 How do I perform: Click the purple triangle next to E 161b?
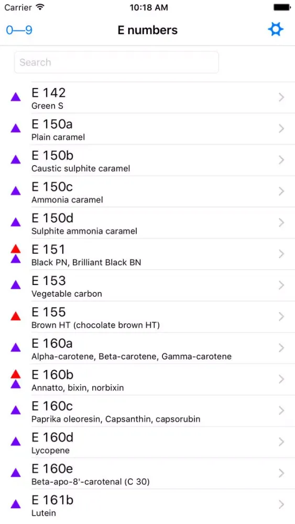(x=16, y=504)
